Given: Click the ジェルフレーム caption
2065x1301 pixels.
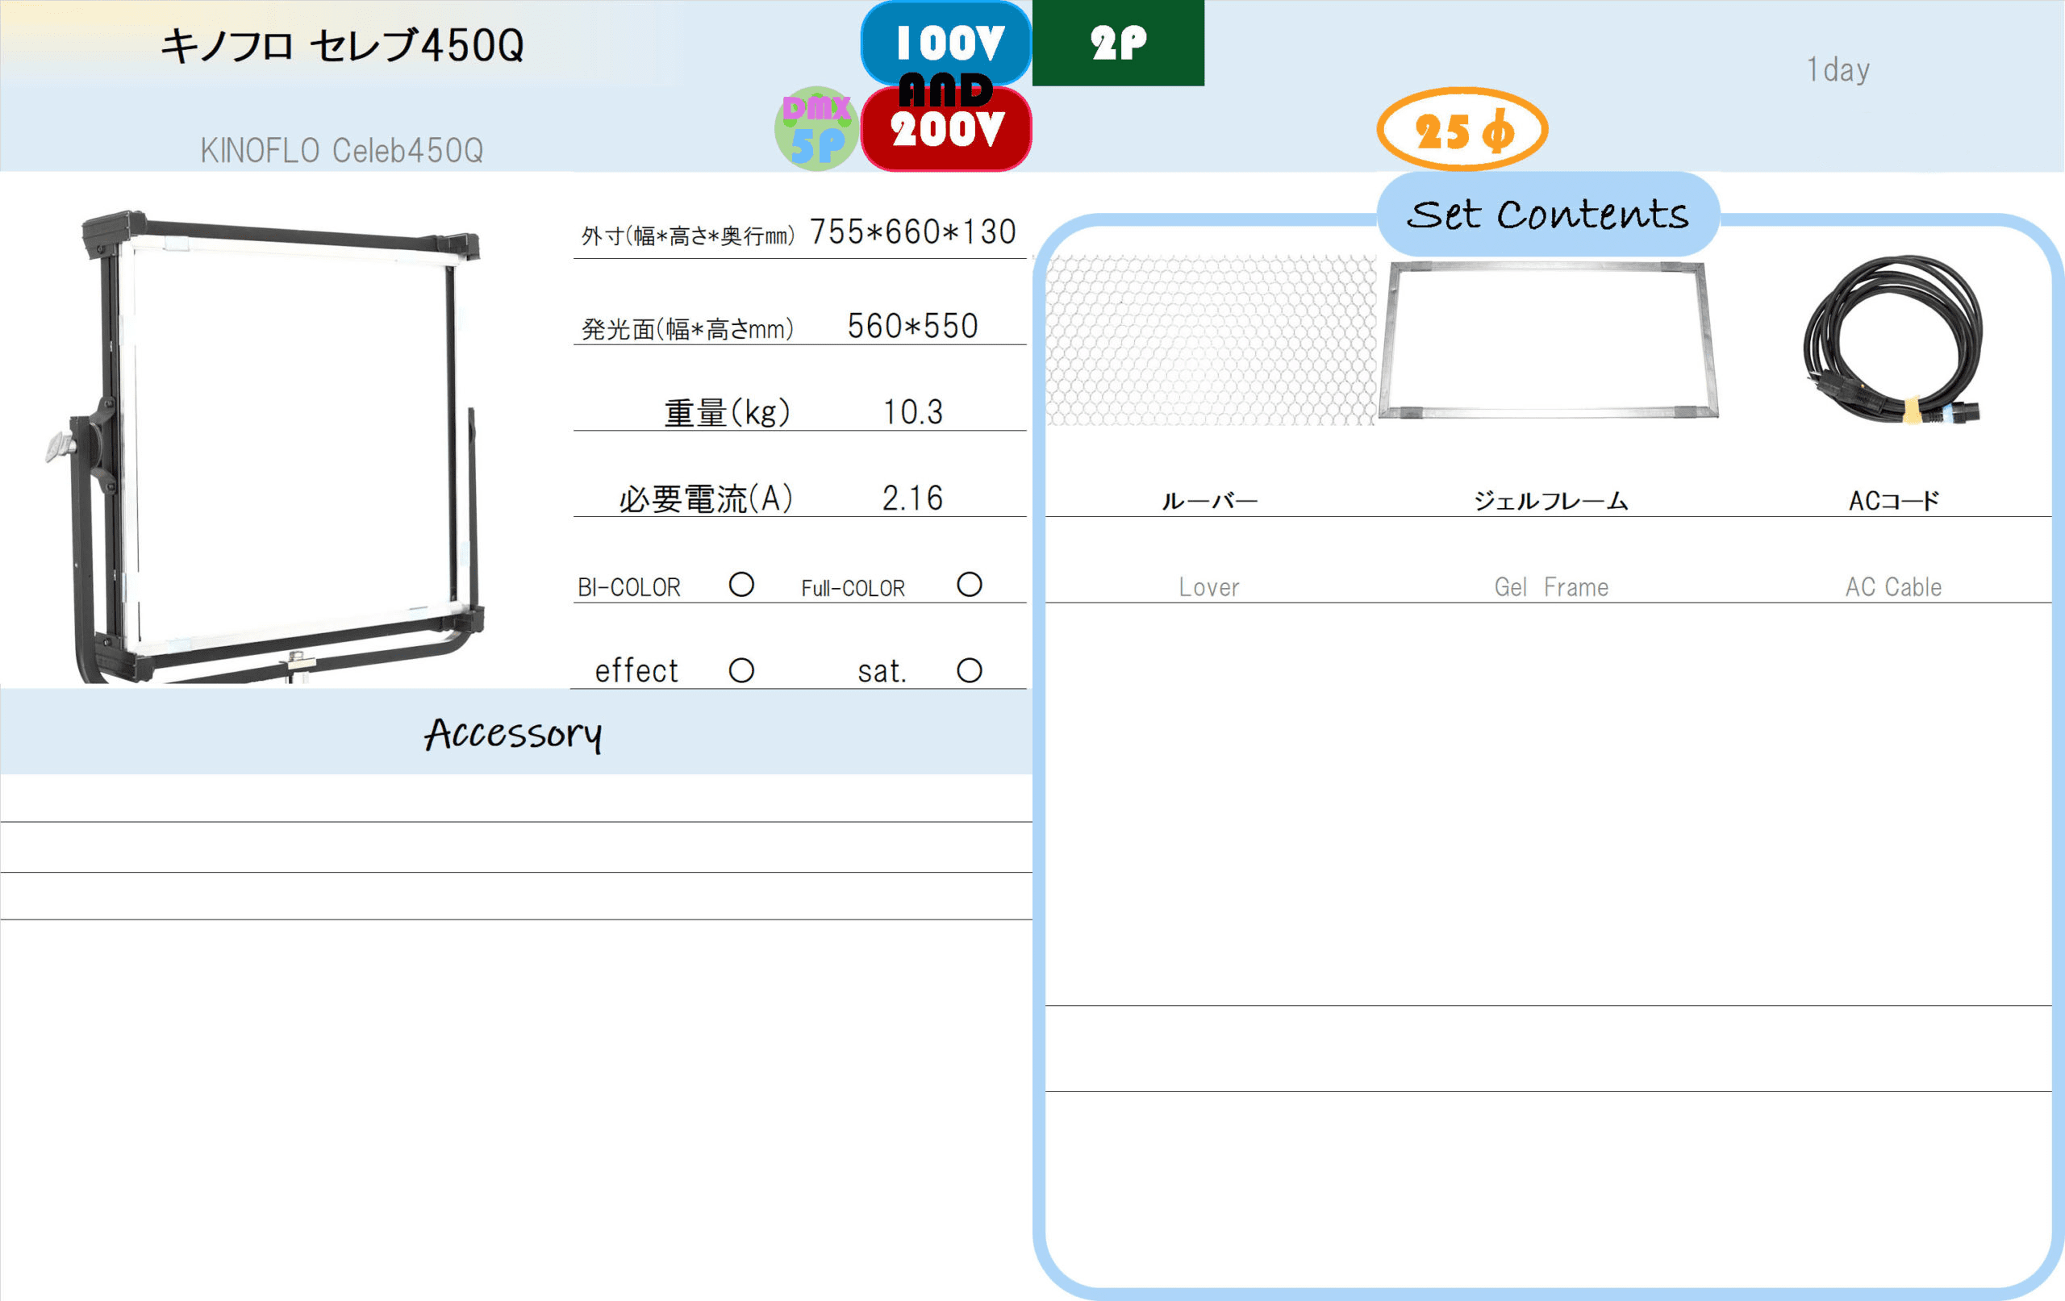Looking at the screenshot, I should (x=1550, y=501).
